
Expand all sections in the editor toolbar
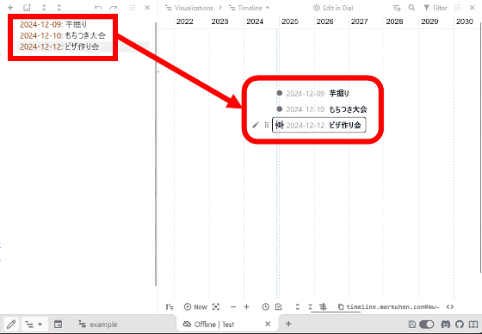[59, 8]
